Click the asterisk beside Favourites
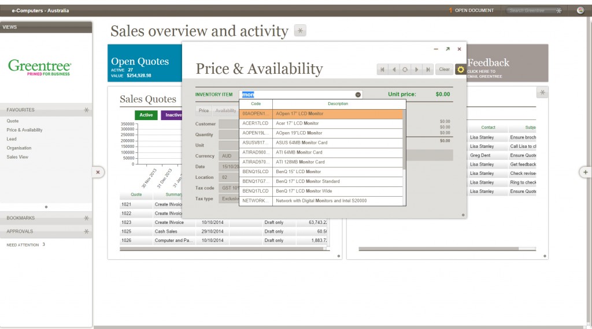This screenshot has width=592, height=329. coord(87,110)
